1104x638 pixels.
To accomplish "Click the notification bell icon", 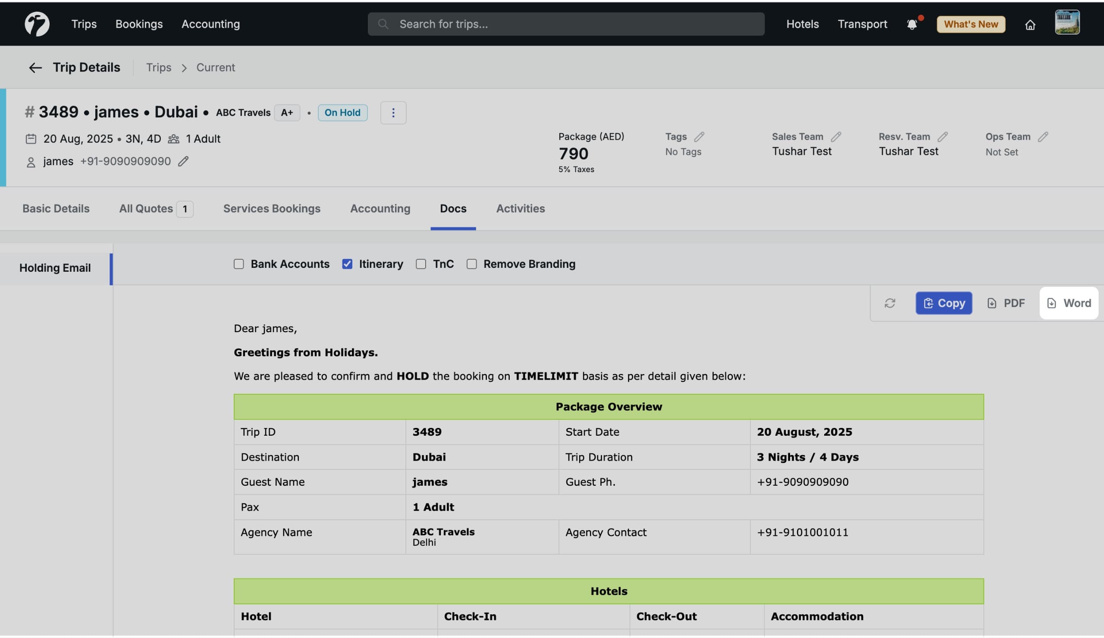I will [x=912, y=24].
